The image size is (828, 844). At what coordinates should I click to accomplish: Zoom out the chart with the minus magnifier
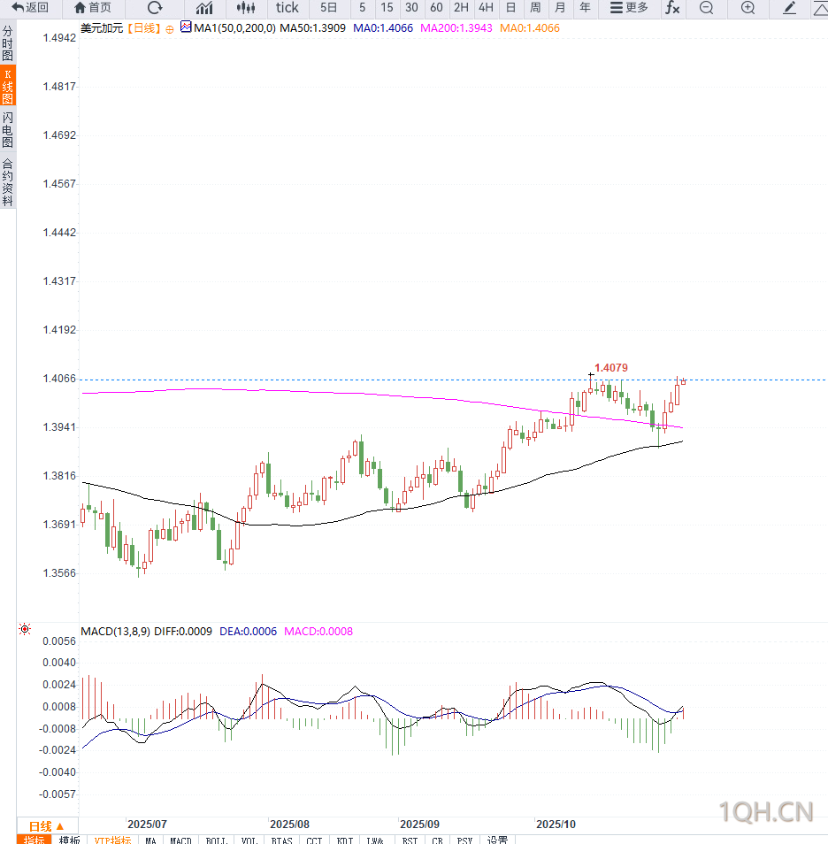click(706, 8)
